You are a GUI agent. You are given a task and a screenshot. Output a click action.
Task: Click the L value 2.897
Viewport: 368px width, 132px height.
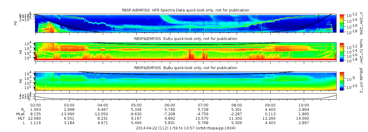[304, 123]
